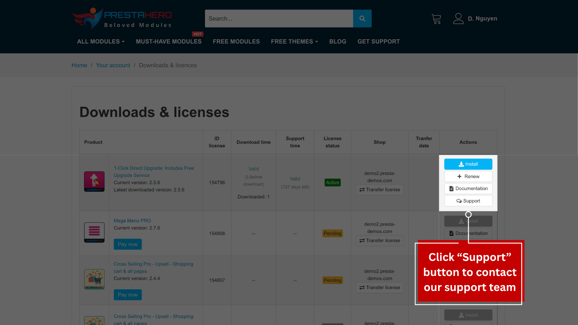
Task: Click Your account breadcrumb link
Action: tap(113, 65)
